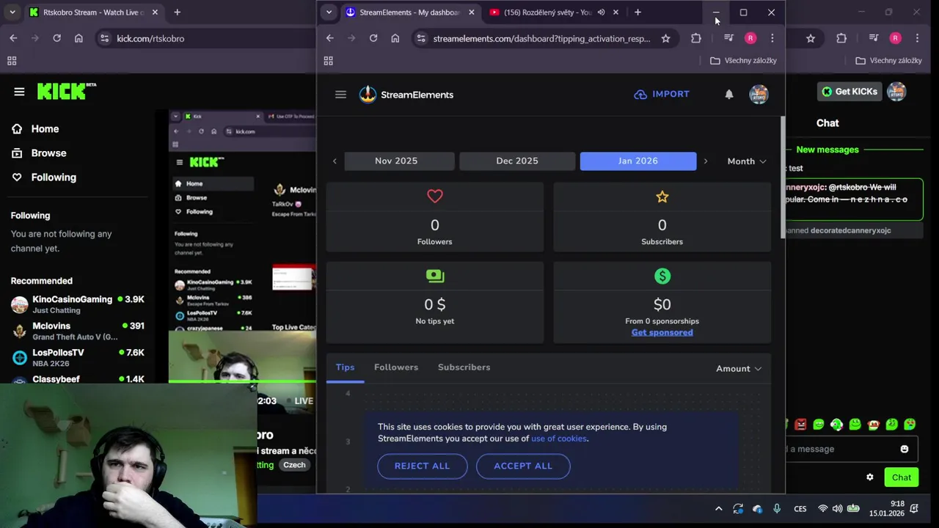Click the Followers heart icon

point(435,197)
